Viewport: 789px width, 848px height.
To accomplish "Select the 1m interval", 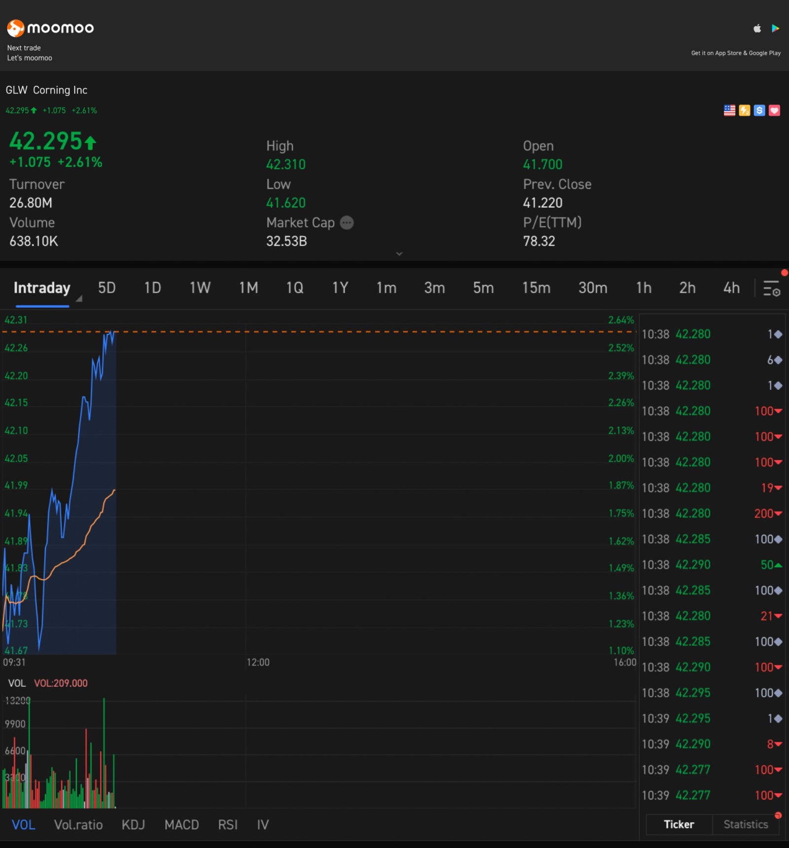I will coord(387,288).
